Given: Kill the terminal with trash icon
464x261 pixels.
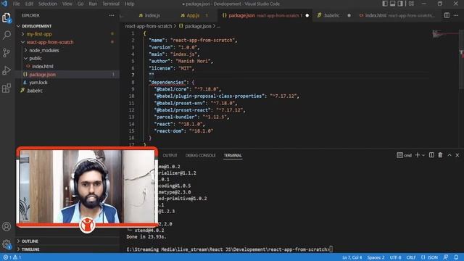Looking at the screenshot, I should [x=440, y=155].
